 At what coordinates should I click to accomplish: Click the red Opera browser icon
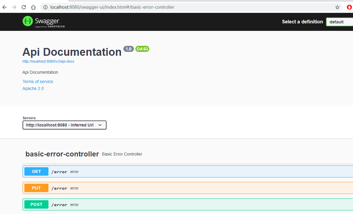[x=350, y=7]
